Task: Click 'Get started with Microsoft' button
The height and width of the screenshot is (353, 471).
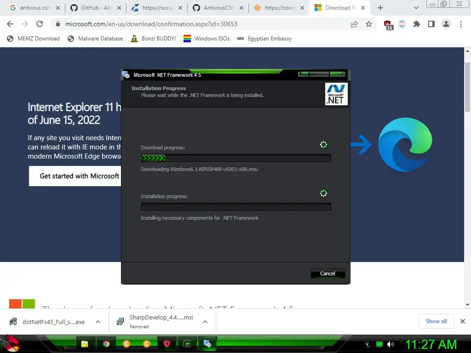Action: [75, 176]
